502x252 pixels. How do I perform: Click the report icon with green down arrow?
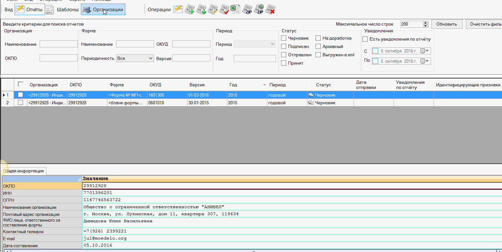point(201,10)
